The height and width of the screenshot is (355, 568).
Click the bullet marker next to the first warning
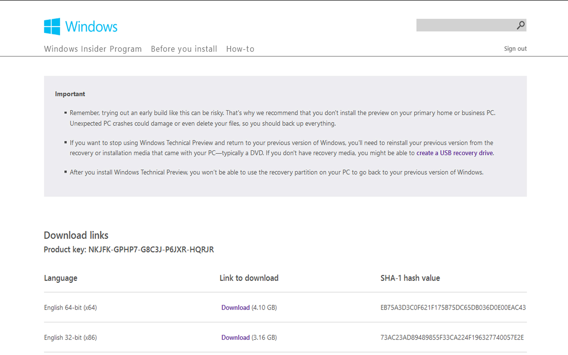click(66, 112)
